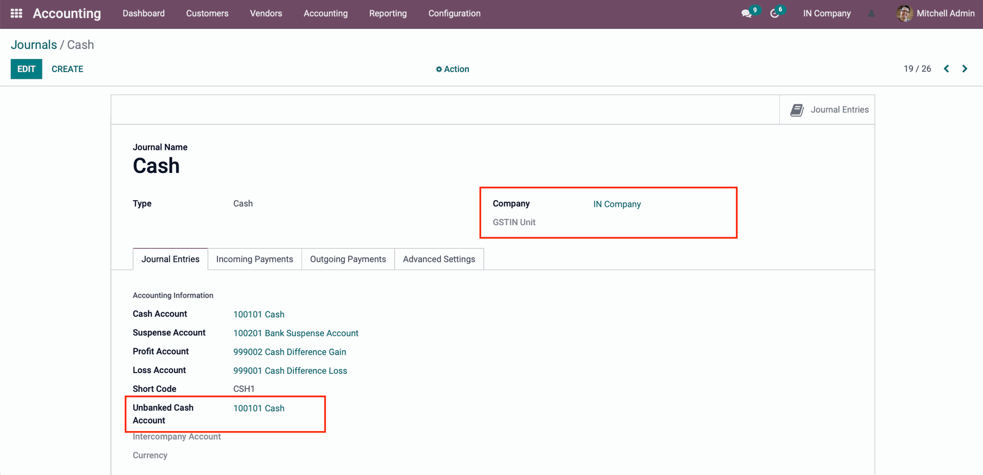Open the activities clock icon

pyautogui.click(x=775, y=14)
